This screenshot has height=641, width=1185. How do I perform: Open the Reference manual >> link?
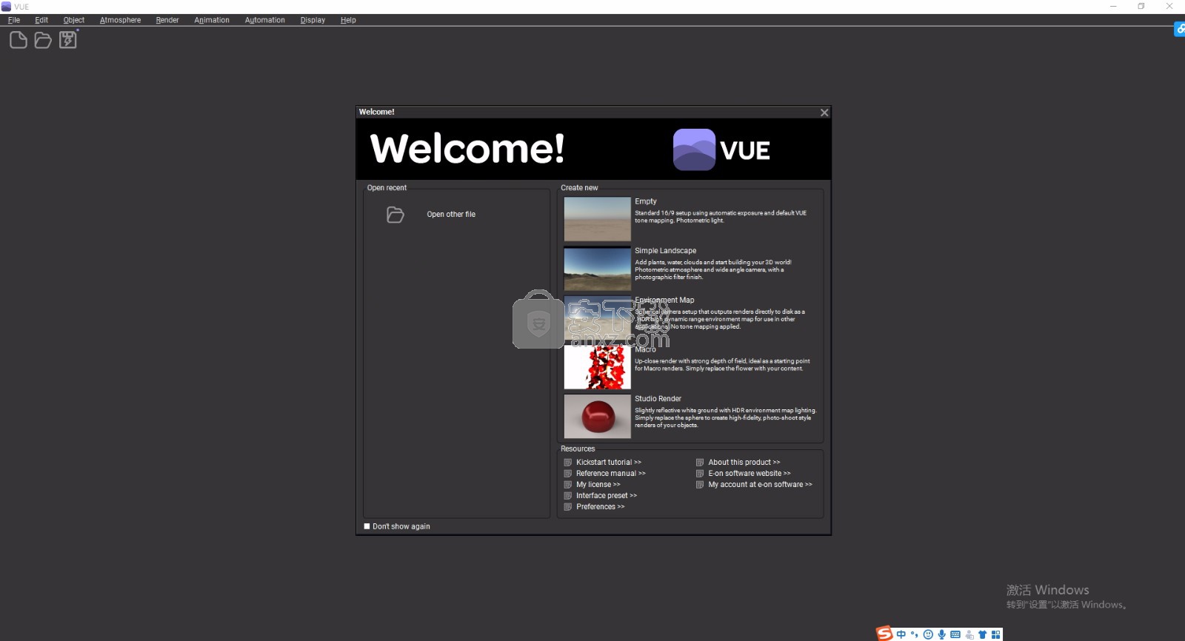point(611,474)
